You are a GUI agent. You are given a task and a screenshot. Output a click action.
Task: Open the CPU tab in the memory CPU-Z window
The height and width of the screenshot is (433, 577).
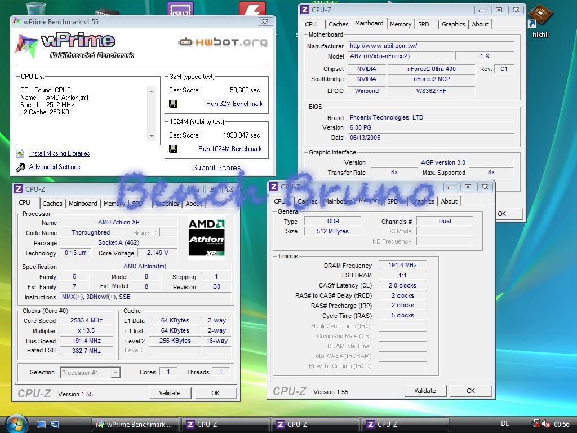(x=279, y=201)
